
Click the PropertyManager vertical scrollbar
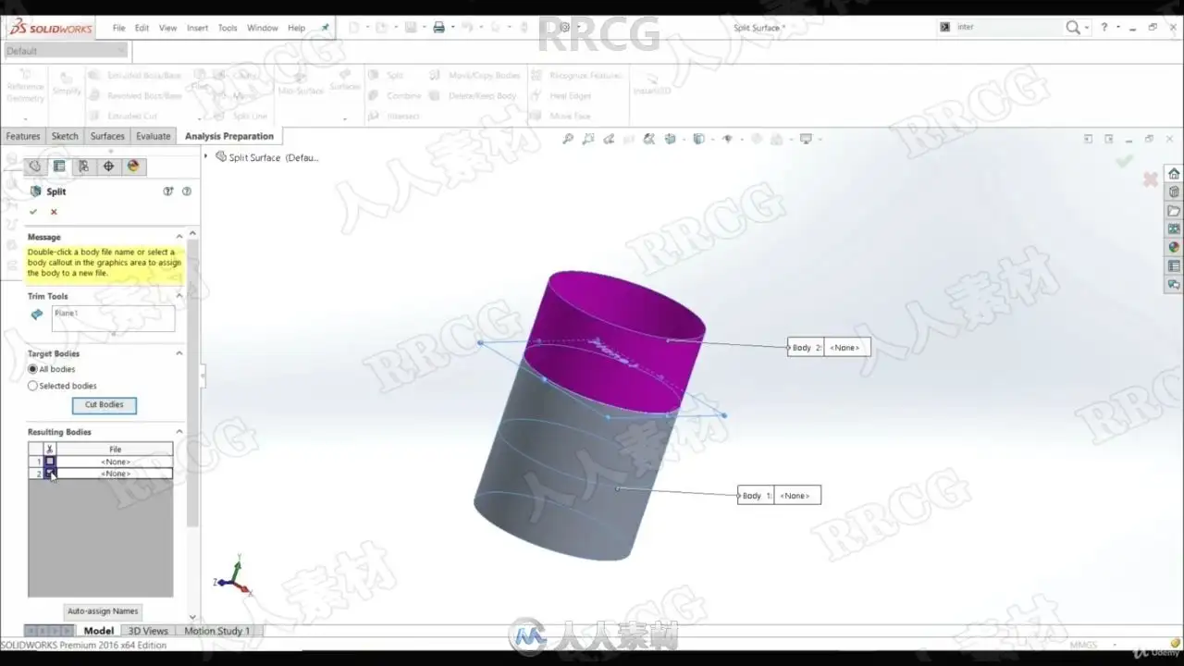click(x=192, y=384)
